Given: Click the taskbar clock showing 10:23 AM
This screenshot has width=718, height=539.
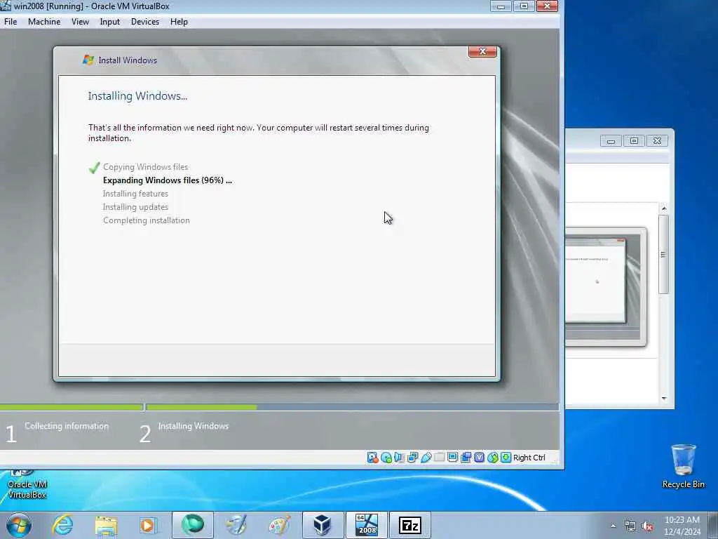Looking at the screenshot, I should (x=682, y=525).
